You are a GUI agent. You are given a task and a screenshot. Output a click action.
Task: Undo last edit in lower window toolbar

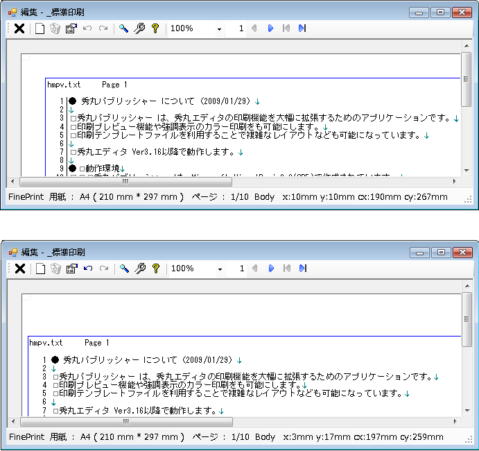(x=87, y=269)
